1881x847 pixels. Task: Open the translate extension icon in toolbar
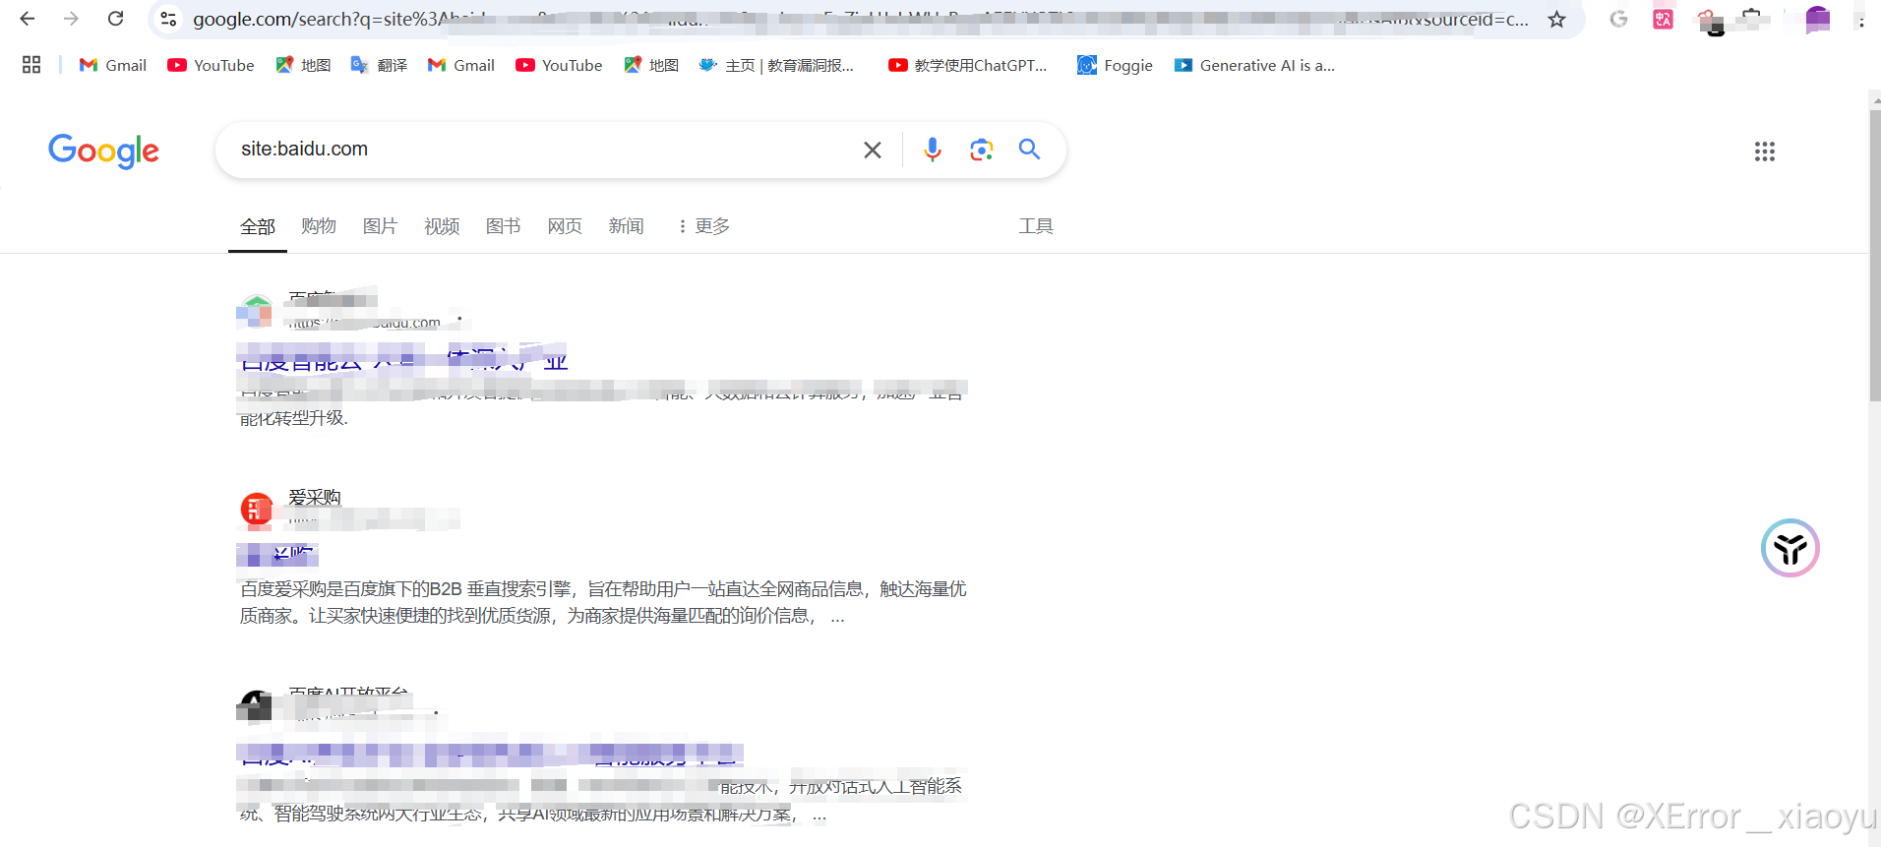coord(1663,19)
